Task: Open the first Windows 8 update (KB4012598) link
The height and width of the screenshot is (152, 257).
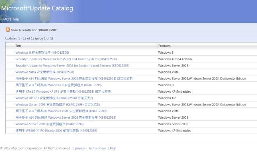Action: 42,53
